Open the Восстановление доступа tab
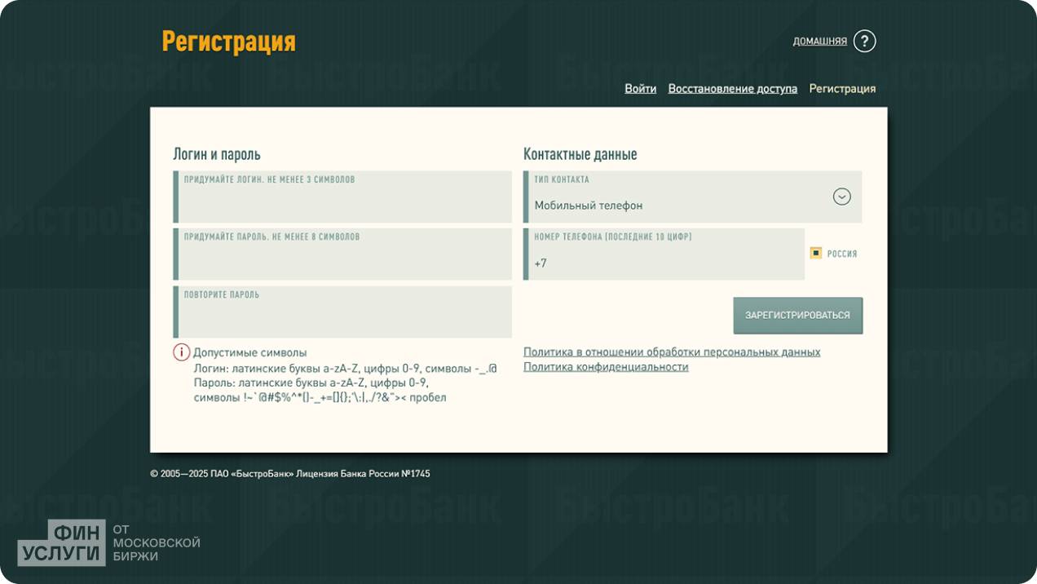The width and height of the screenshot is (1037, 584). (x=732, y=89)
